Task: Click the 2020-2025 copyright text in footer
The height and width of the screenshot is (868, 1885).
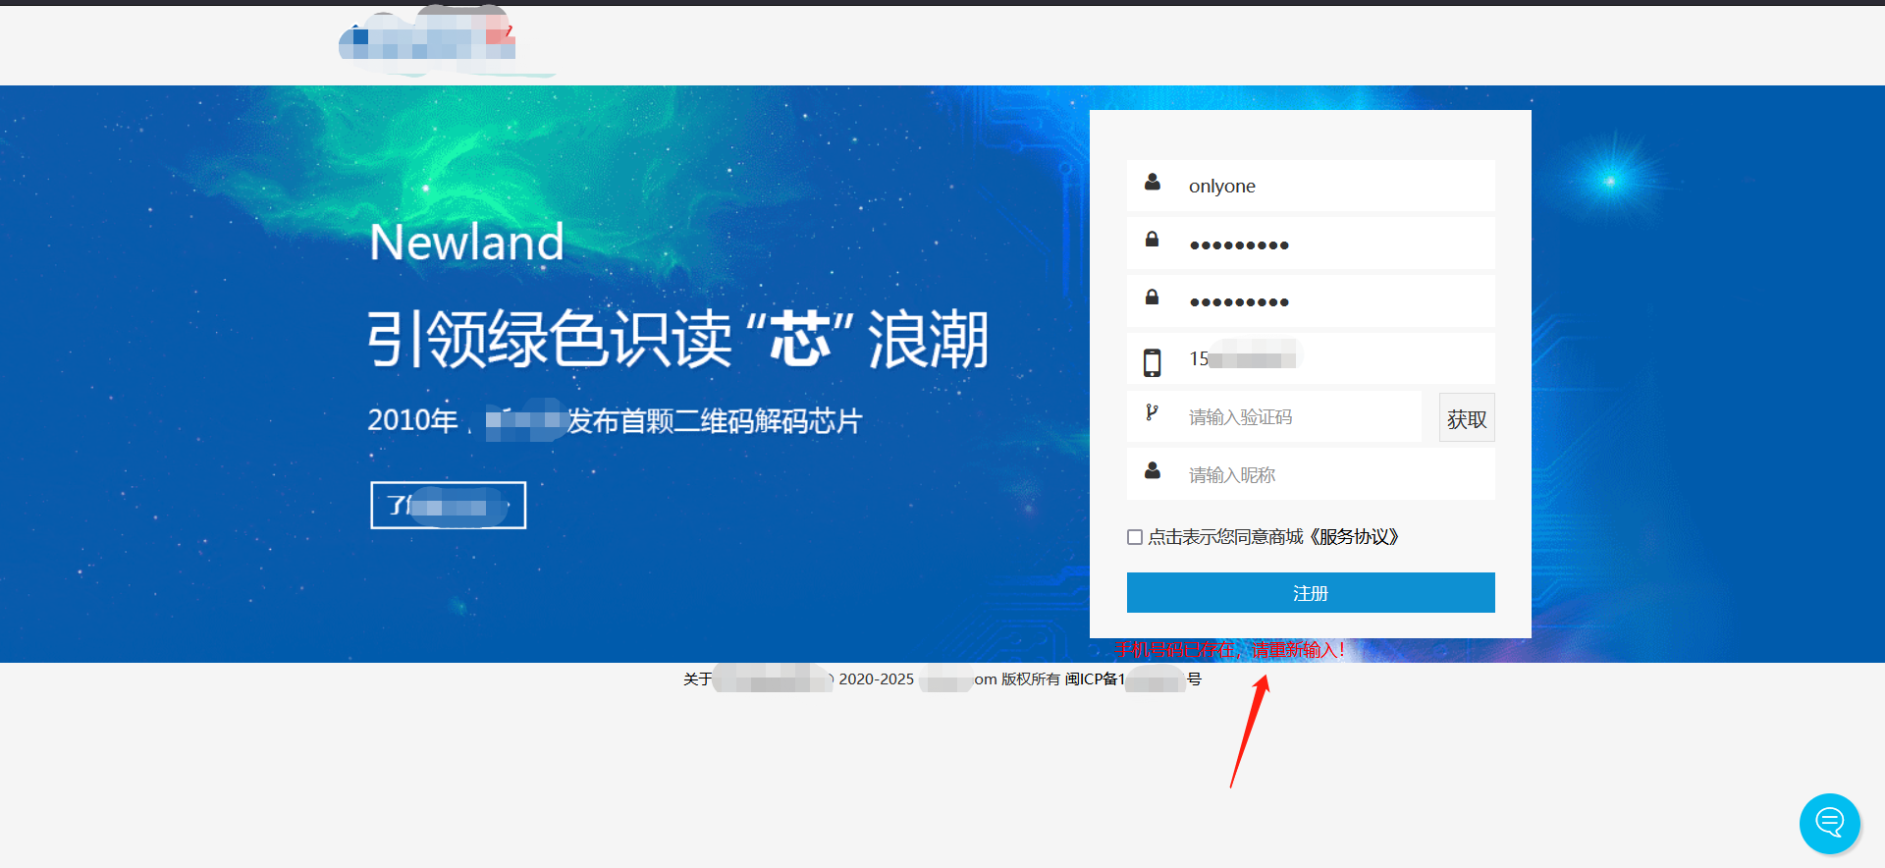Action: [x=876, y=679]
